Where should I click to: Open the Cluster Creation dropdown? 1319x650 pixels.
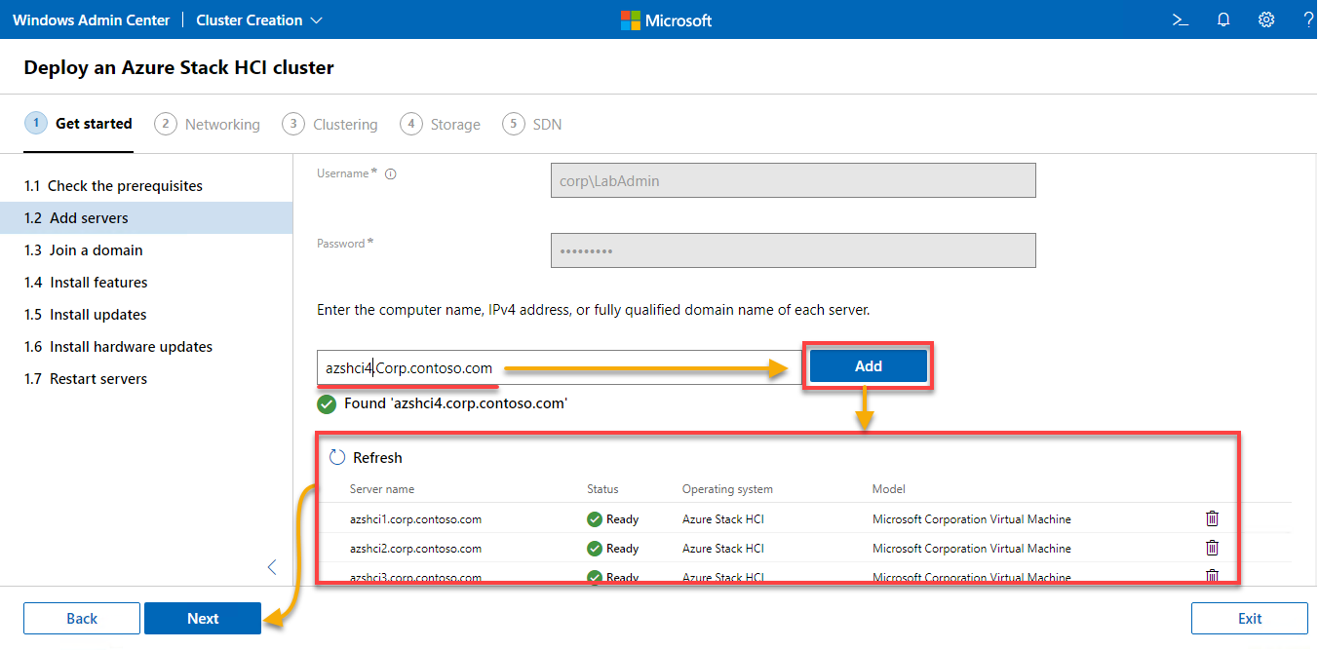(x=259, y=20)
